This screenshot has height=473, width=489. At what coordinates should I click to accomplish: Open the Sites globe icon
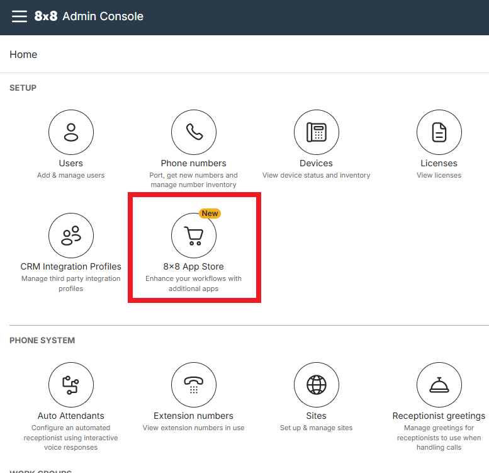(316, 385)
